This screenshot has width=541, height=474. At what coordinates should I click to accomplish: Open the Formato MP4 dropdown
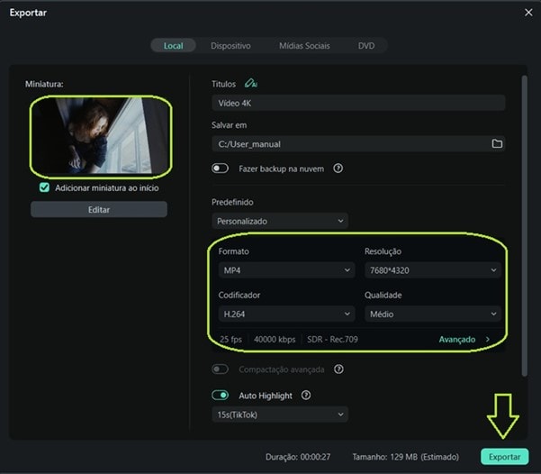(286, 270)
